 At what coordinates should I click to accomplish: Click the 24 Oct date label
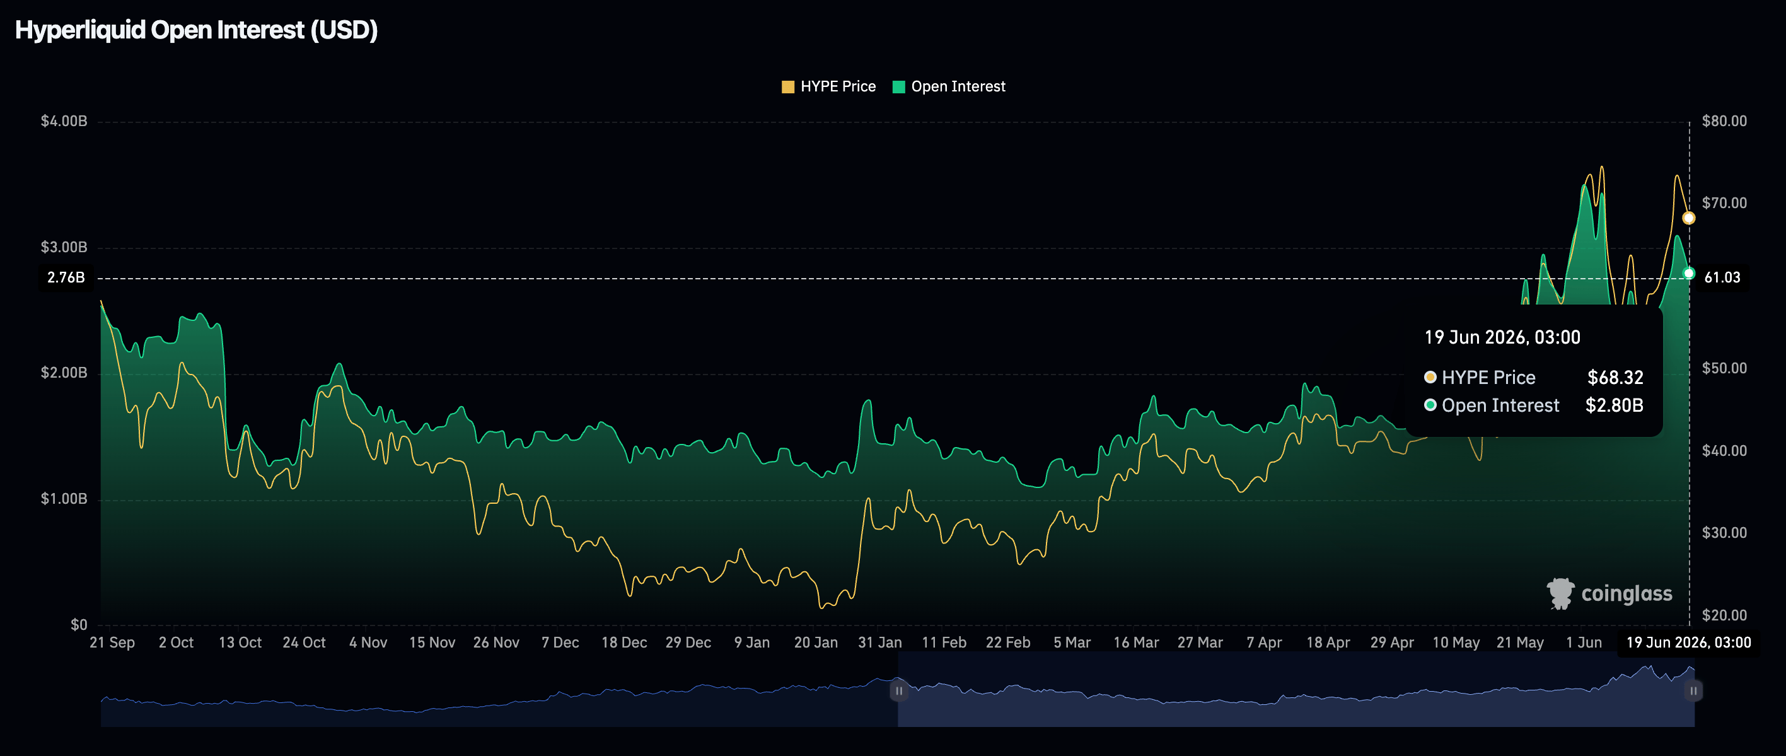pos(304,643)
